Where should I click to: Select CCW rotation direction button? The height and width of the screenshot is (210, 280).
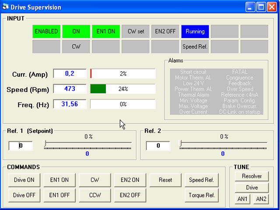pos(94,195)
